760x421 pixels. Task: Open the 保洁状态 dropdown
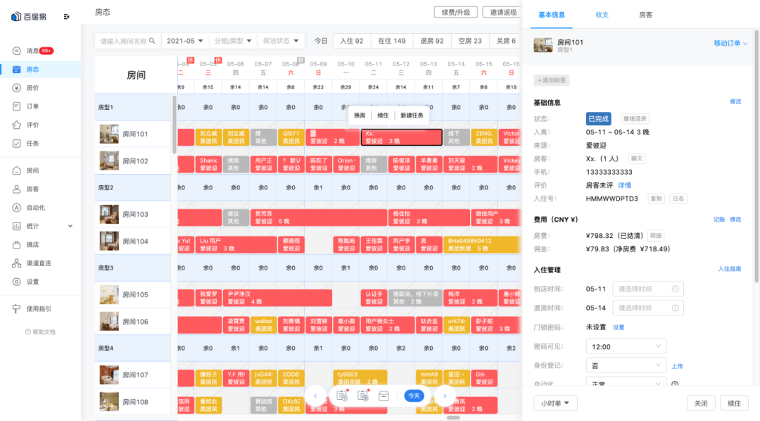[281, 41]
